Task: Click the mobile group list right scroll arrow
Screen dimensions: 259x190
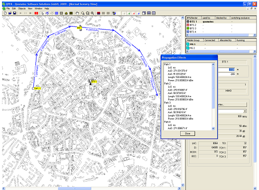Action: pos(255,51)
